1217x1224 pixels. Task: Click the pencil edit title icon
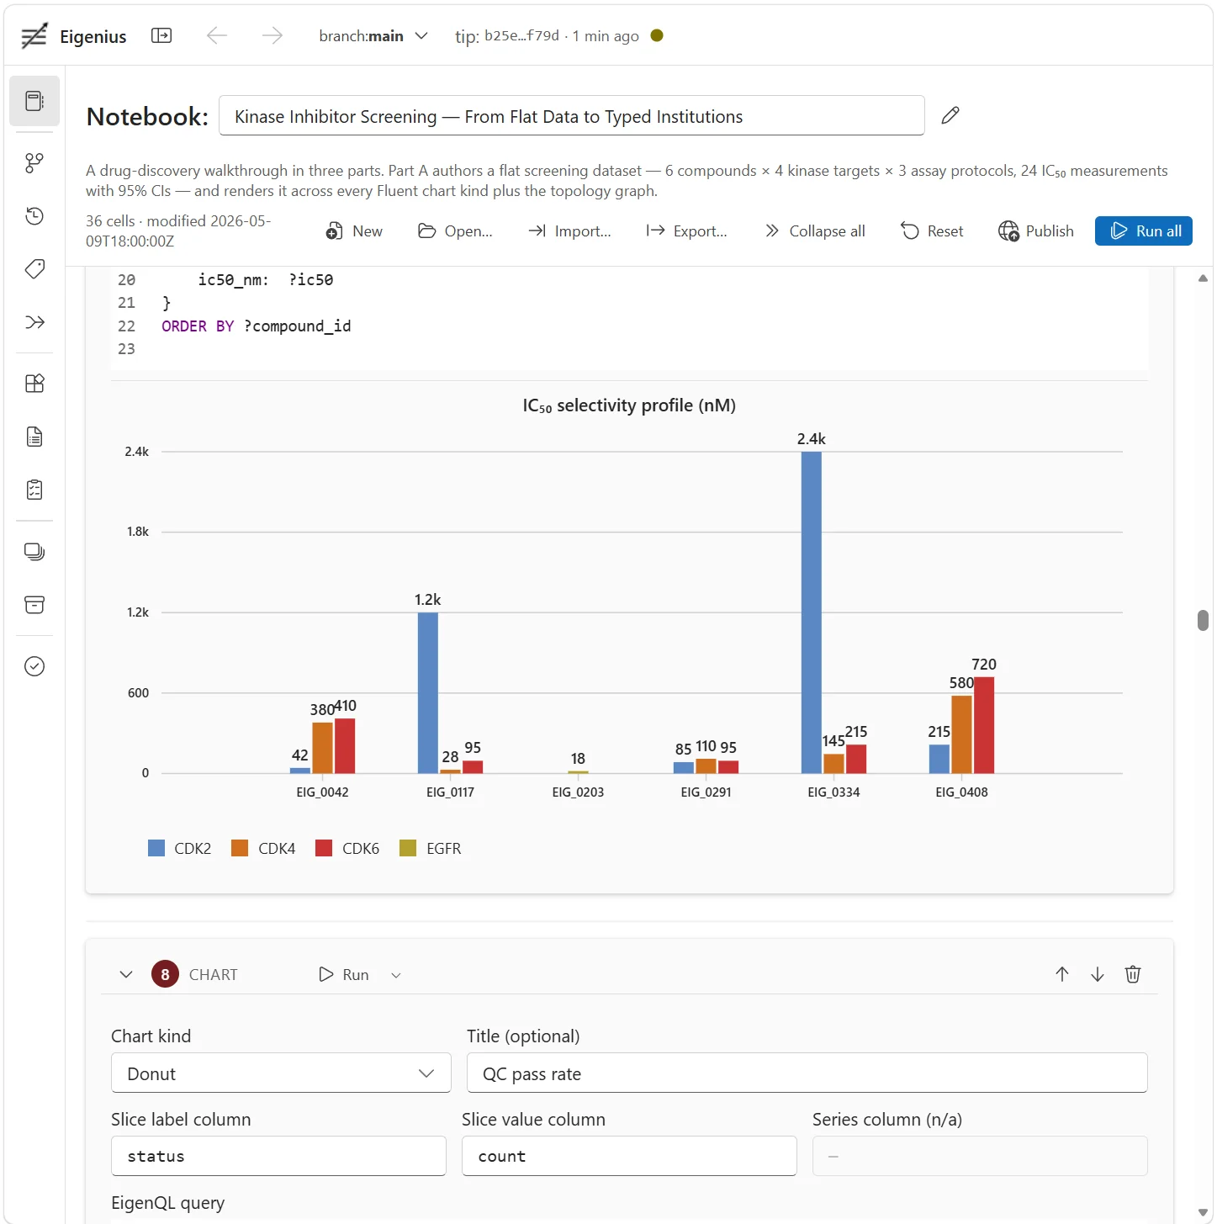point(950,115)
